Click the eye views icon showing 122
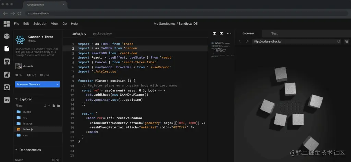 click(x=29, y=75)
